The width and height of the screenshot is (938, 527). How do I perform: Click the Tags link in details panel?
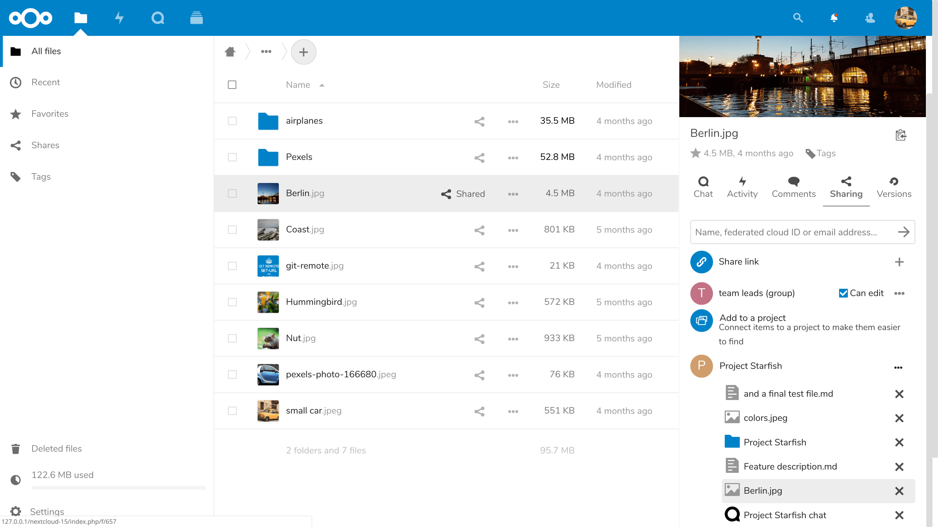tap(821, 153)
